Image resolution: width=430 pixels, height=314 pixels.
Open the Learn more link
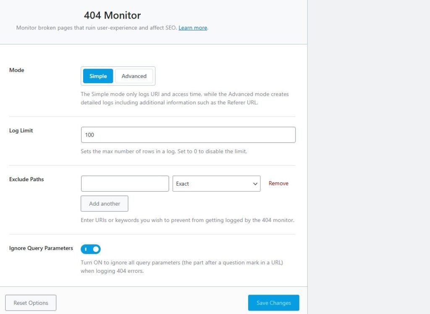[x=193, y=28]
